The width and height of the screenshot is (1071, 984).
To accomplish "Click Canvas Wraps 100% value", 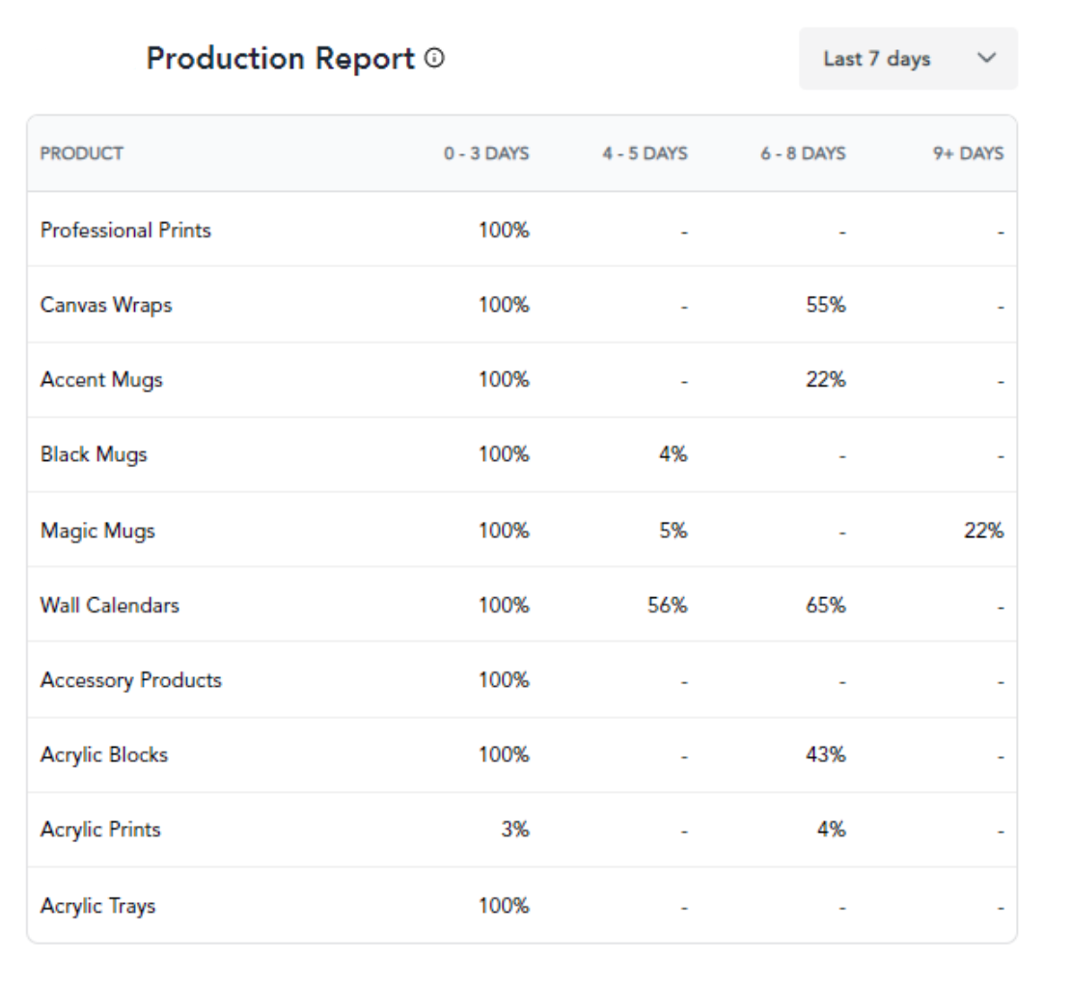I will coord(504,305).
